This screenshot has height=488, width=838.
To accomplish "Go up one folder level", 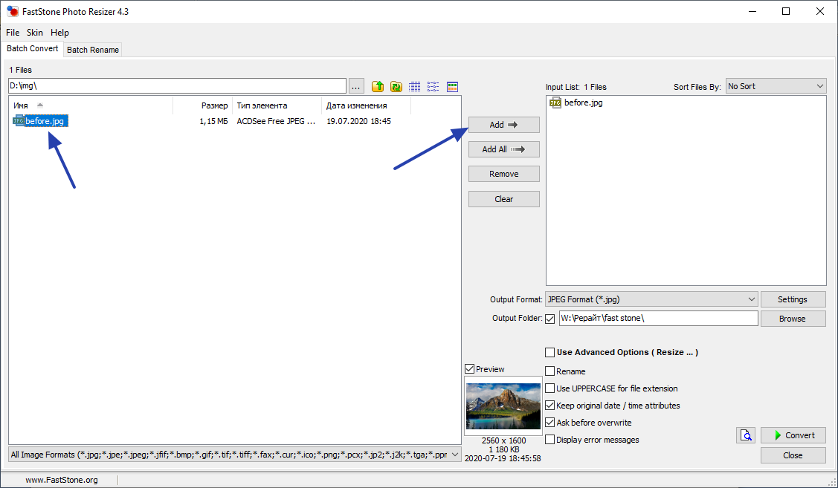I will [378, 87].
